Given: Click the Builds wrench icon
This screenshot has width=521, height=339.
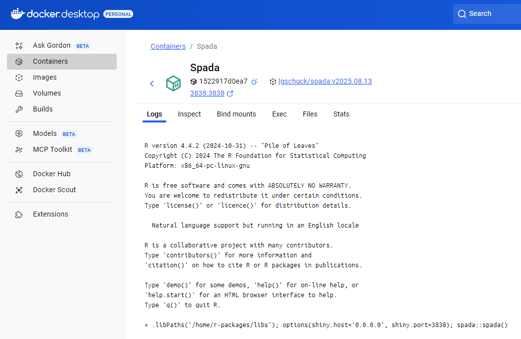Looking at the screenshot, I should click(19, 110).
